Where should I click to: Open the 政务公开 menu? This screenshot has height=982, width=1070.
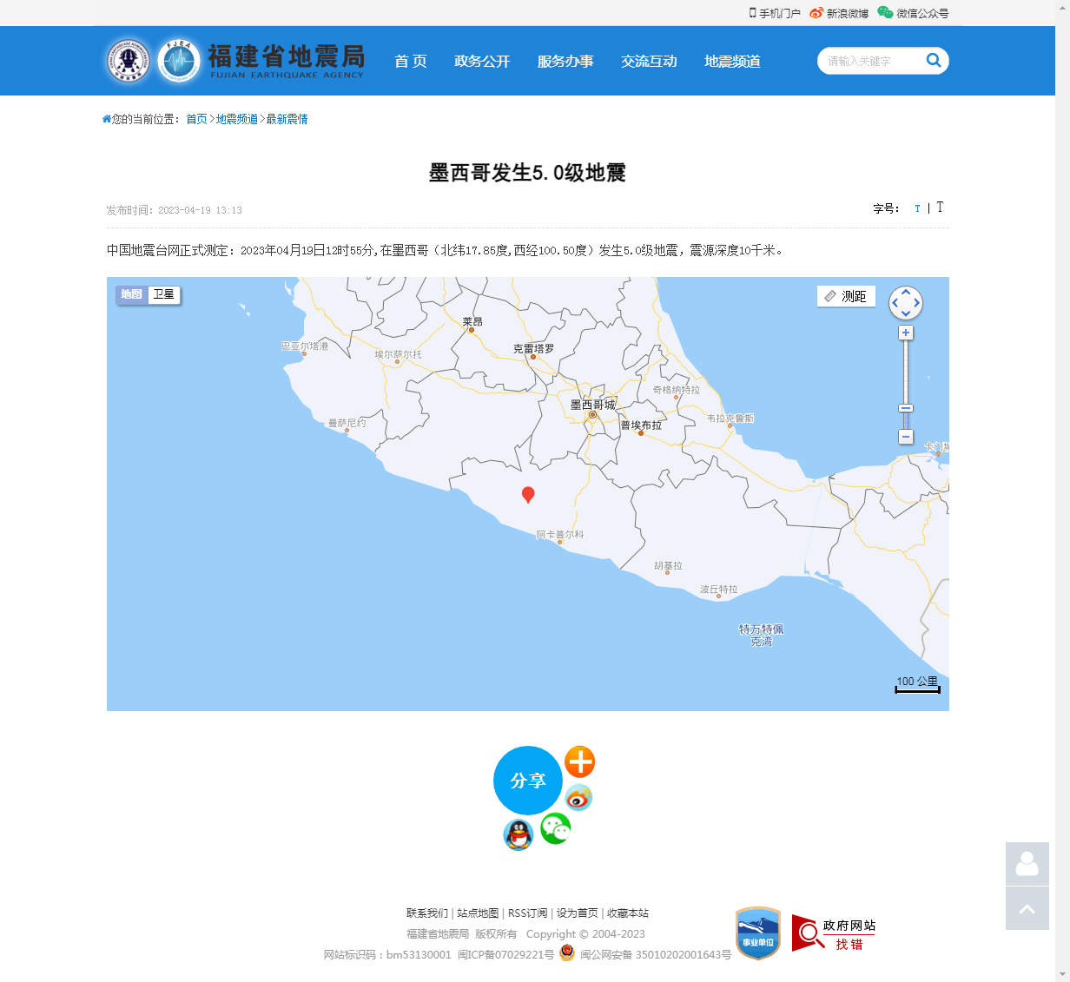(x=482, y=61)
